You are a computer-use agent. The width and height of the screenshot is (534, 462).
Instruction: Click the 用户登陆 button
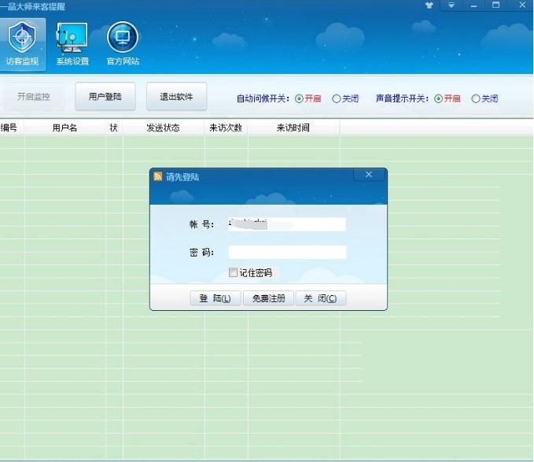pos(105,97)
